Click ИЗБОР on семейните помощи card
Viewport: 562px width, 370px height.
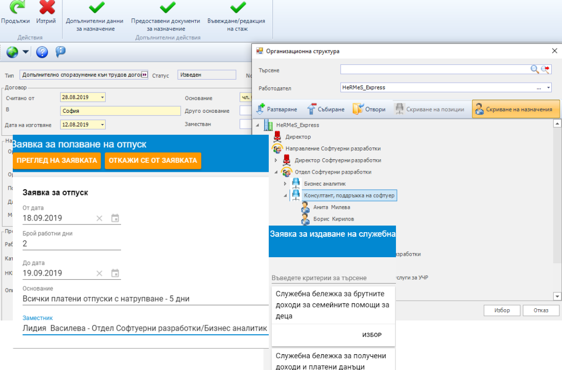[371, 335]
